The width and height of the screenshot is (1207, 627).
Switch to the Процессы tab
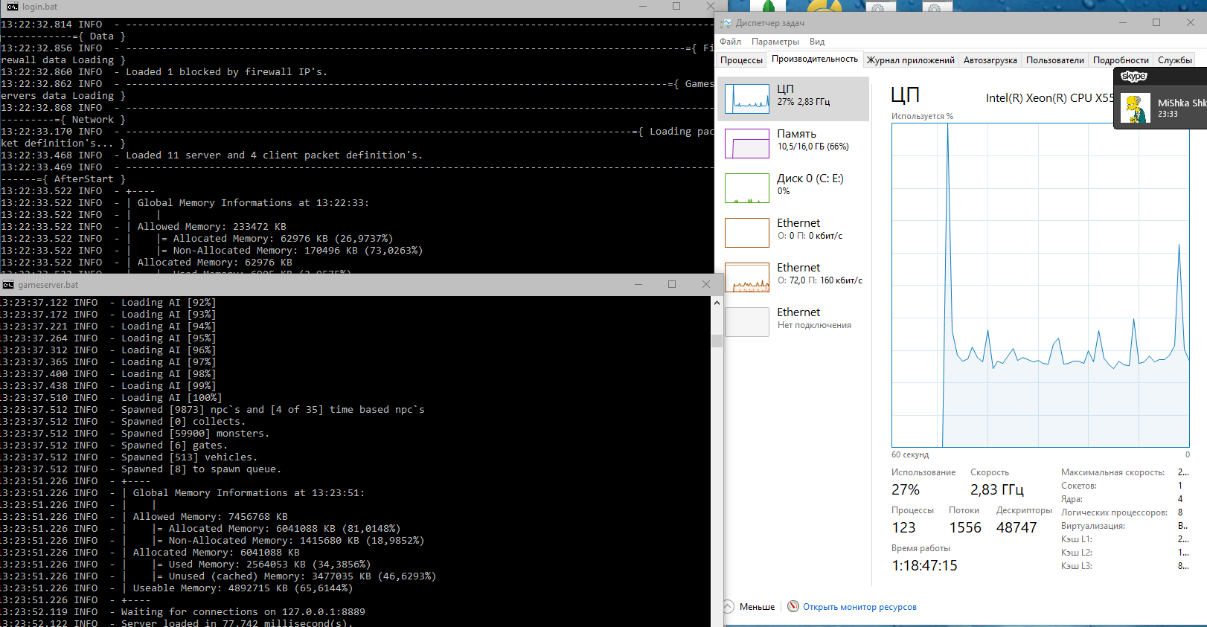(x=741, y=60)
